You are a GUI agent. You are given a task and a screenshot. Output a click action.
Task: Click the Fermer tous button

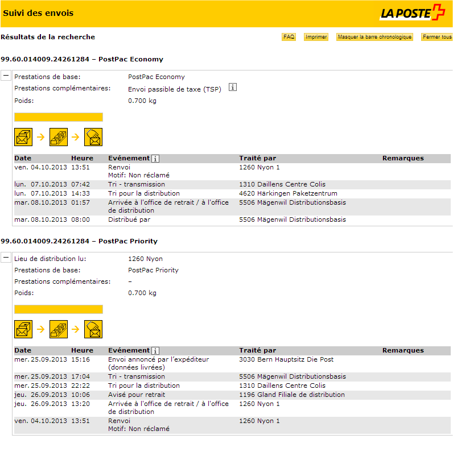437,37
